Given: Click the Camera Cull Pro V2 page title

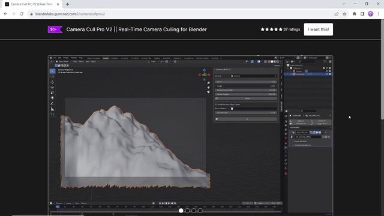Looking at the screenshot, I should [136, 29].
